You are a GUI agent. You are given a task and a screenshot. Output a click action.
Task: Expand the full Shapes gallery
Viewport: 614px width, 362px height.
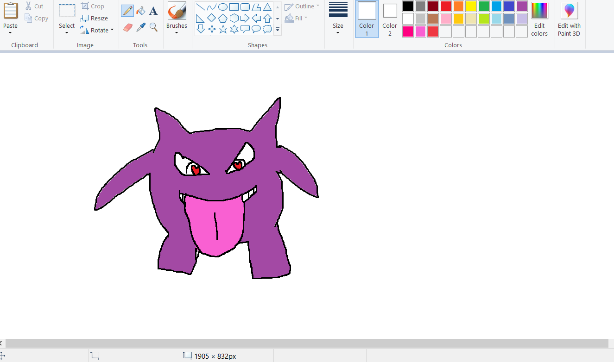[x=278, y=30]
